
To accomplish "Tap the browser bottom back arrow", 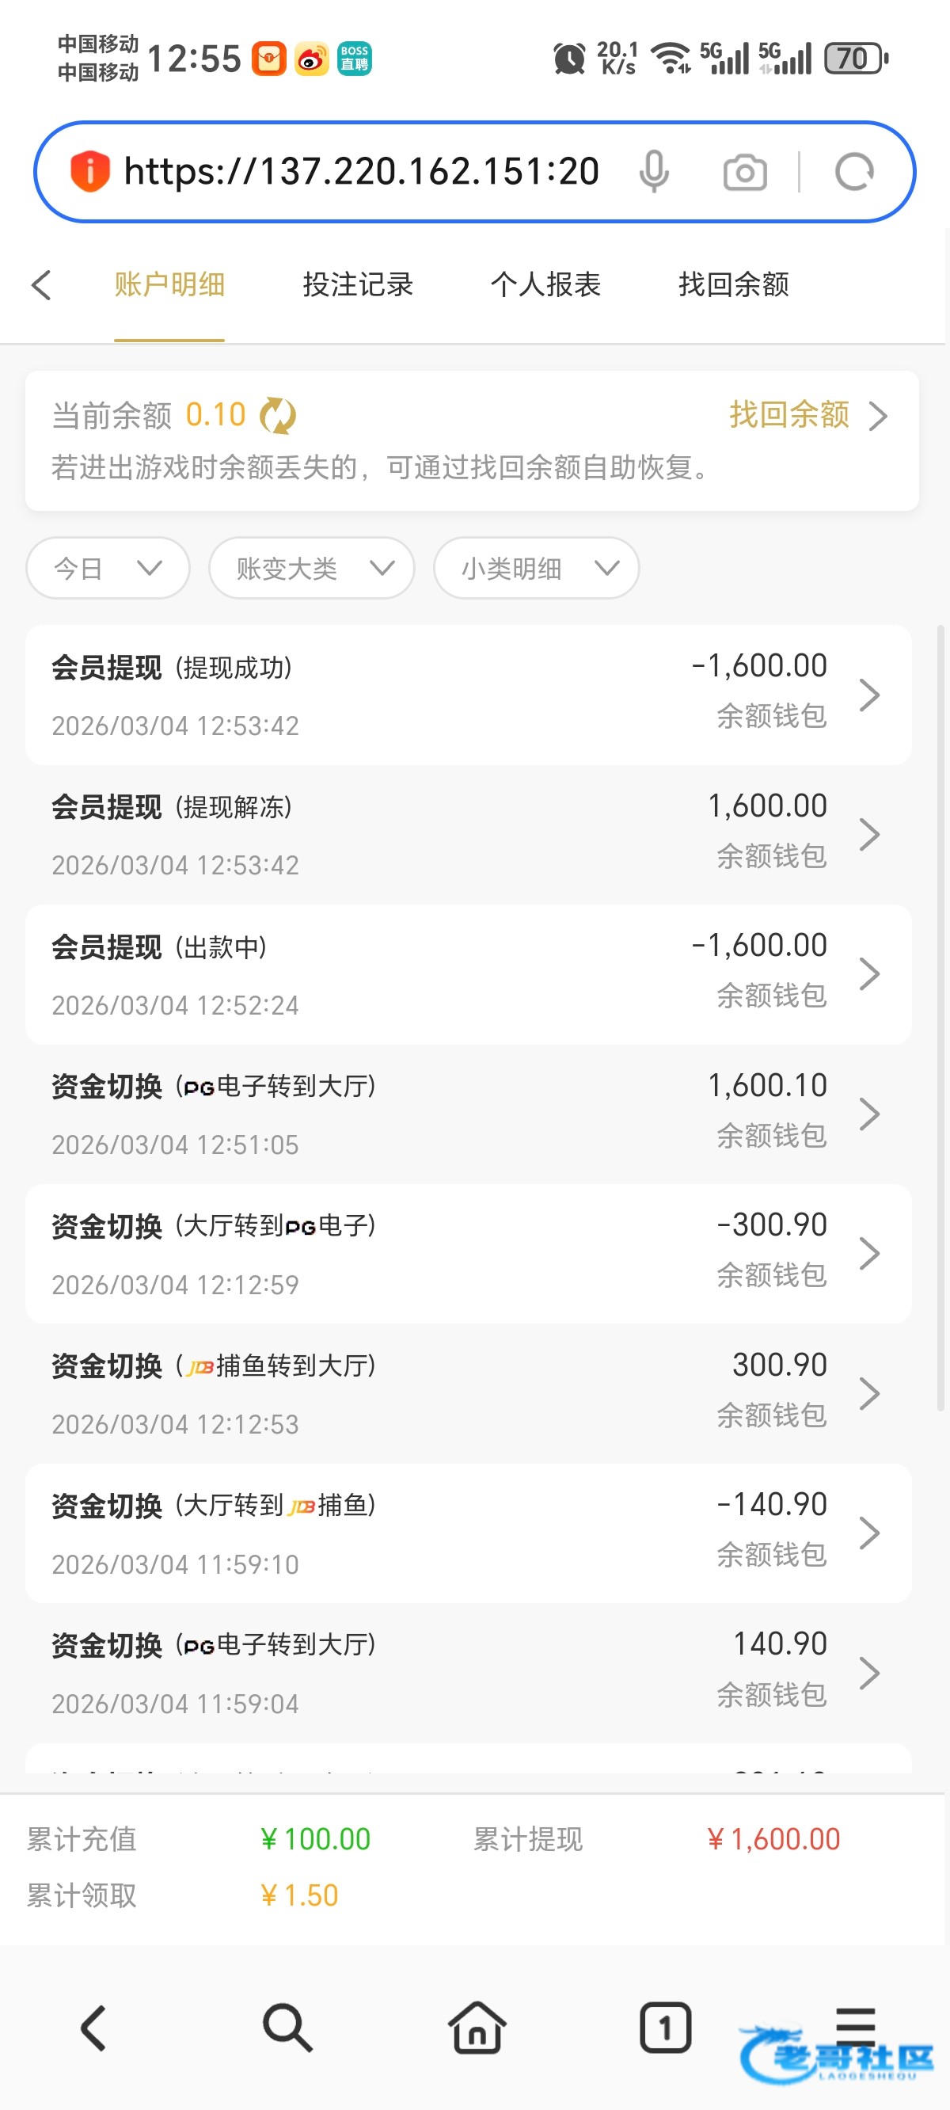I will coord(93,2028).
